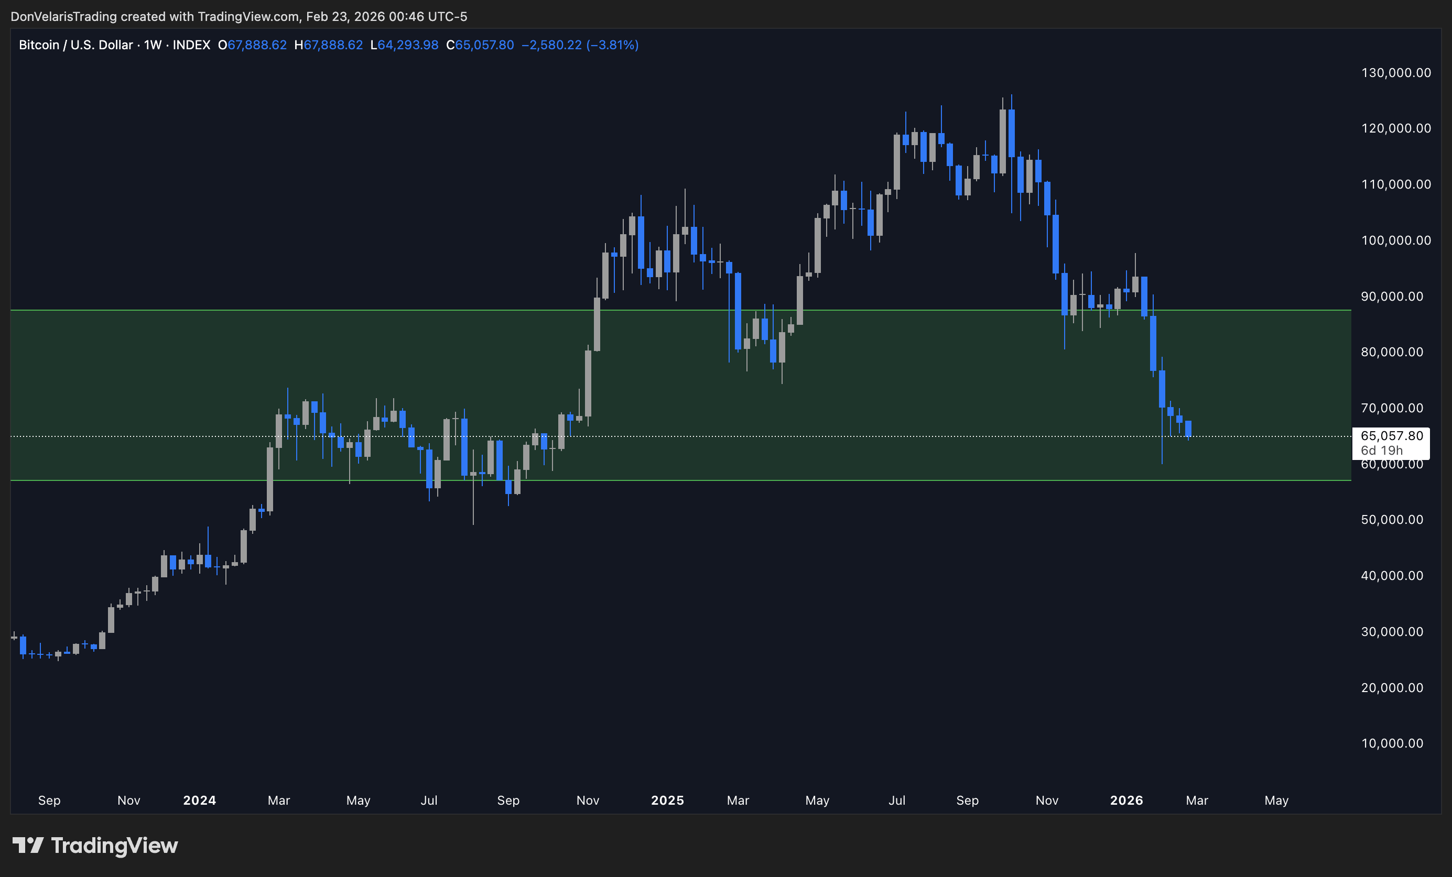Click the close value 65,057.80 in legend
Image resolution: width=1452 pixels, height=877 pixels.
(x=484, y=46)
